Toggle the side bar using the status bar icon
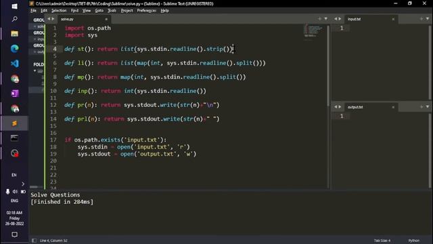This screenshot has height=244, width=433. point(34,241)
